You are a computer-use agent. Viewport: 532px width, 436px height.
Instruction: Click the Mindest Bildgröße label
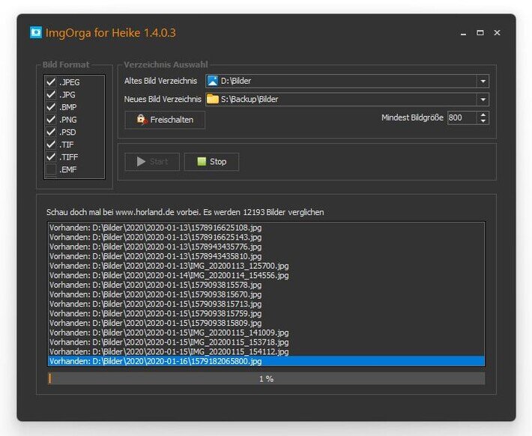[412, 118]
